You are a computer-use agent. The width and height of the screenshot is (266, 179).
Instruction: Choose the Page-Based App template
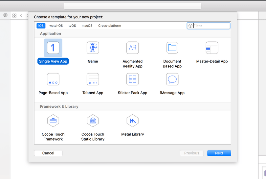(53, 79)
